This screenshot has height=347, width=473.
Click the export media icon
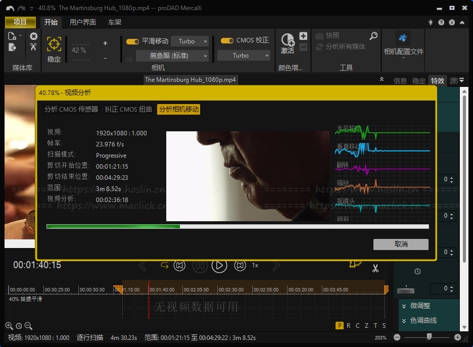12,47
